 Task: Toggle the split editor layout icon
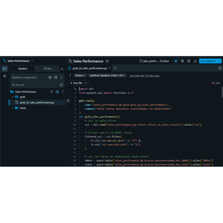[220, 68]
